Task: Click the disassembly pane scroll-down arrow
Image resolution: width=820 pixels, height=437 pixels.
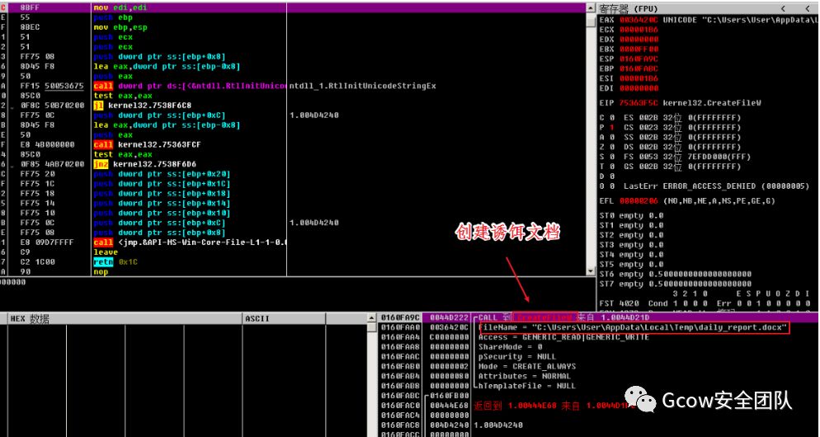Action: (x=591, y=270)
